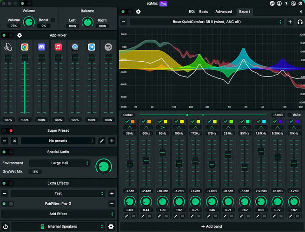This screenshot has height=232, width=305.
Task: Click the -6.0dB global gain field
Action: coord(278,115)
